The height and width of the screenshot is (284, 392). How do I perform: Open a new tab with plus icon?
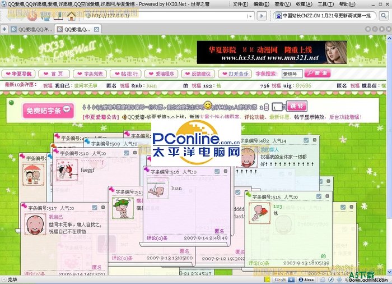(x=4, y=29)
